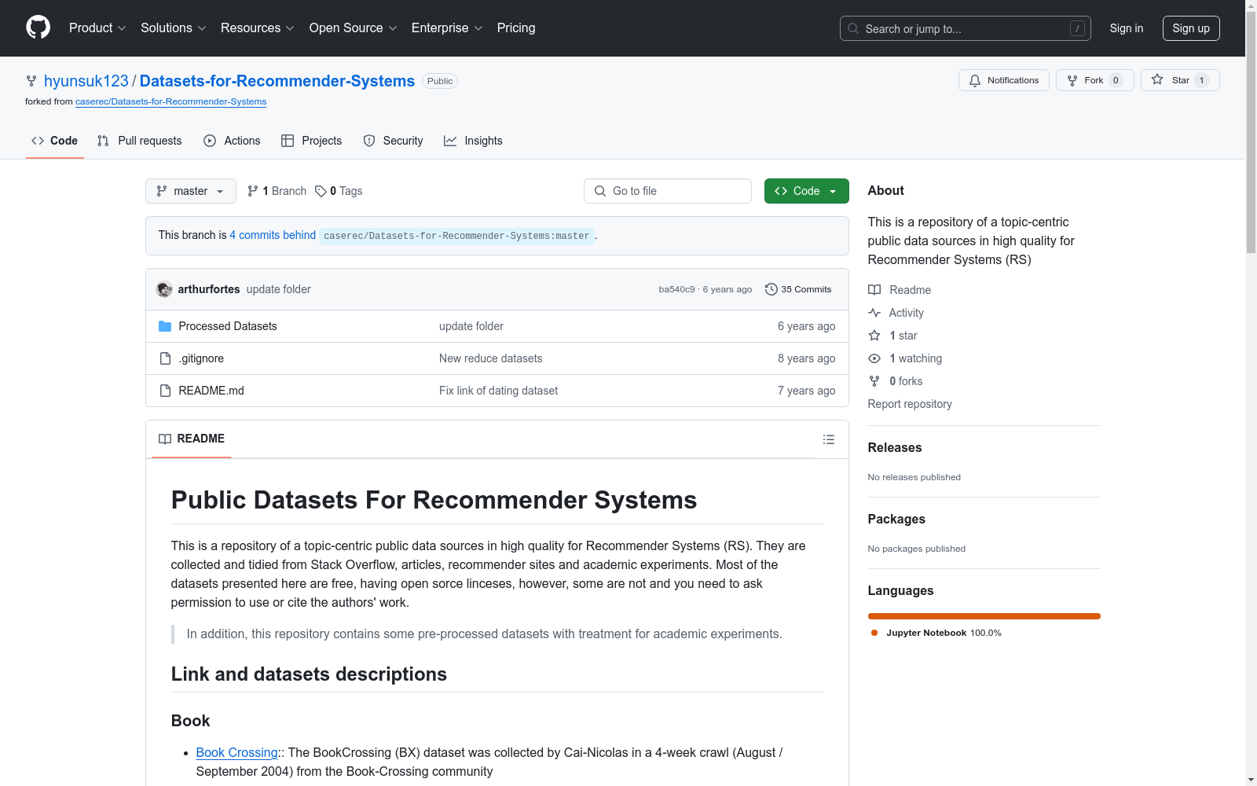Expand the Solutions menu
Viewport: 1257px width, 786px height.
coord(174,28)
